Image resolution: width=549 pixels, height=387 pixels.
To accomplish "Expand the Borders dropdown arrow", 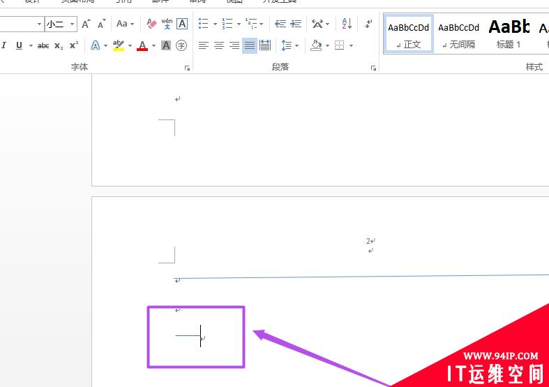I will pos(351,45).
